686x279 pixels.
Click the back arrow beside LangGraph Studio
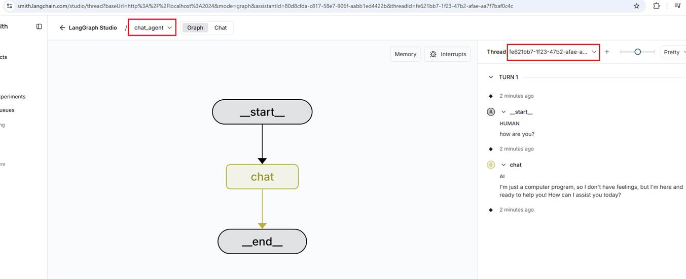[x=62, y=28]
